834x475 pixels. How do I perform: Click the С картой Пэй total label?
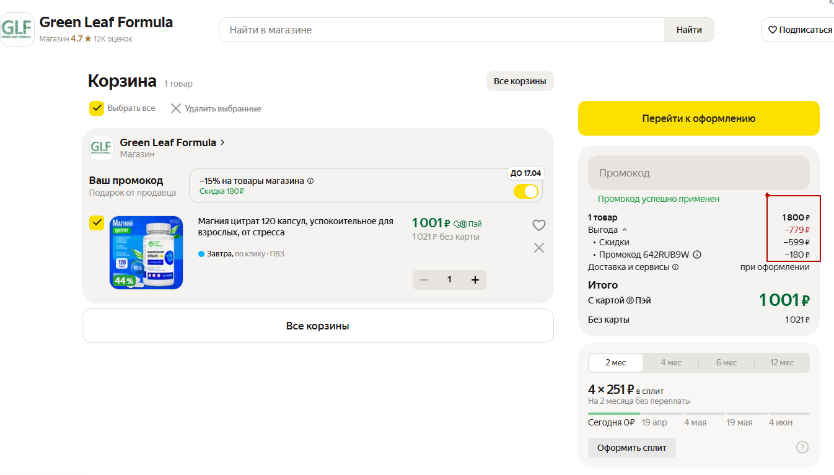619,300
